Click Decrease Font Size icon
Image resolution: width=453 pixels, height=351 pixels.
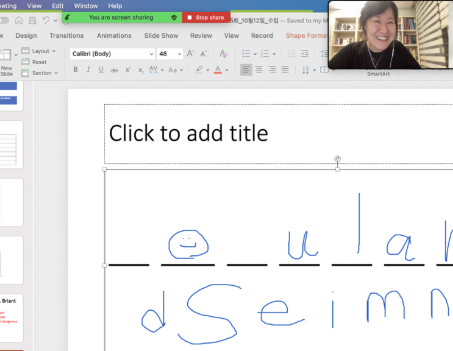click(x=204, y=54)
